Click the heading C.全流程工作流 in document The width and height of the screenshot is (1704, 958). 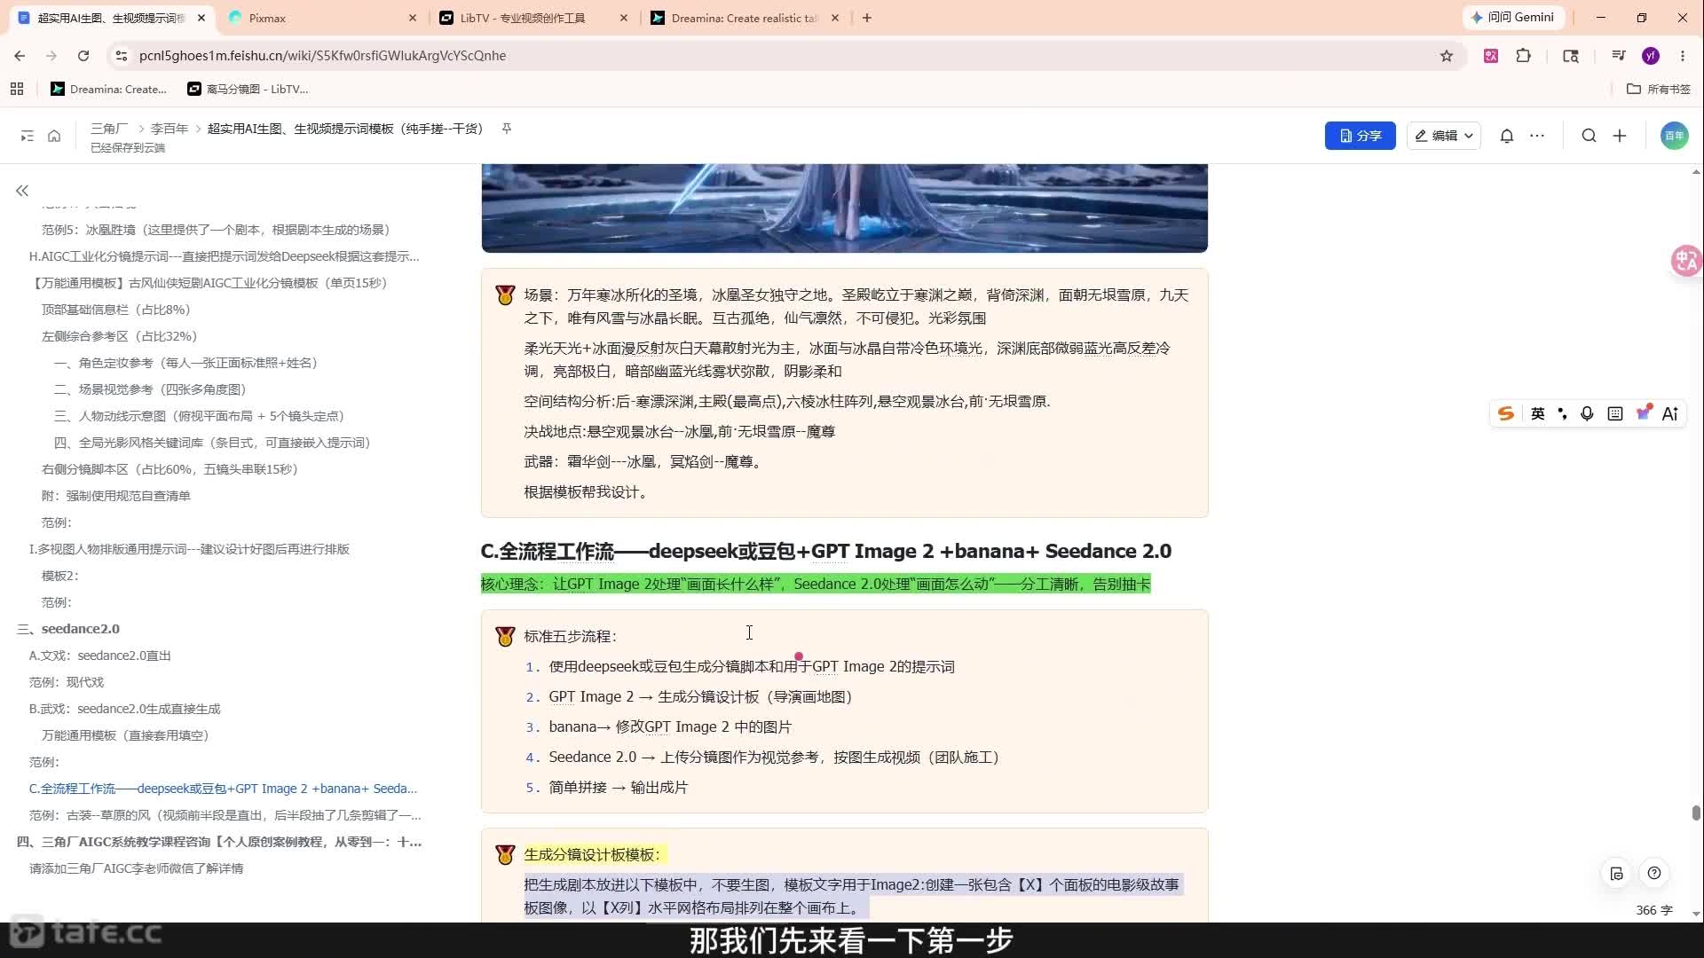pyautogui.click(x=825, y=551)
